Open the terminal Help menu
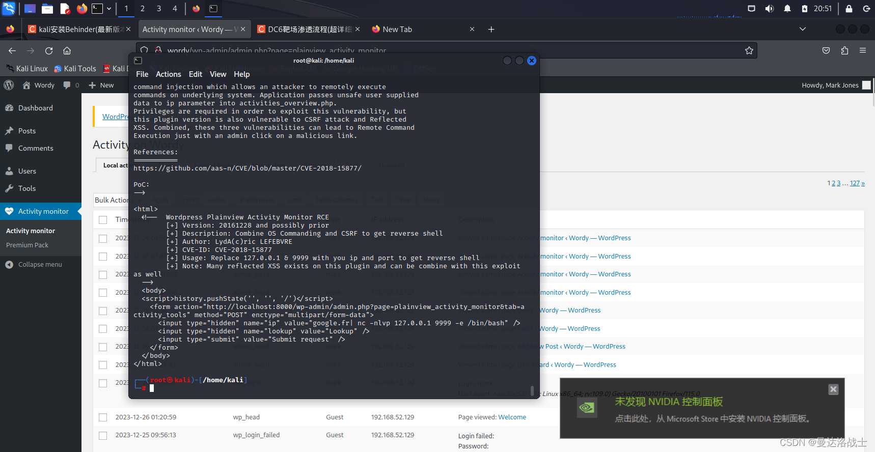The image size is (875, 452). 242,74
